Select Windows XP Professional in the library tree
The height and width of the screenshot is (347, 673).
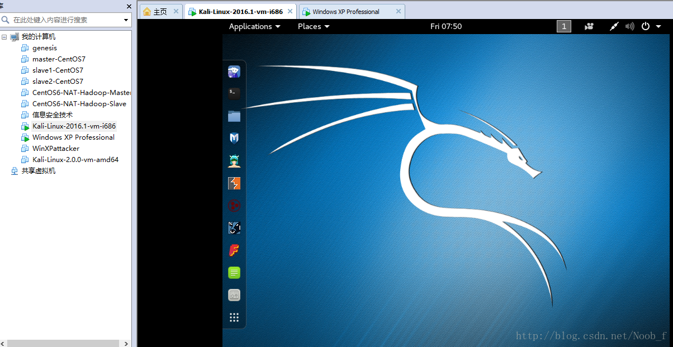73,137
